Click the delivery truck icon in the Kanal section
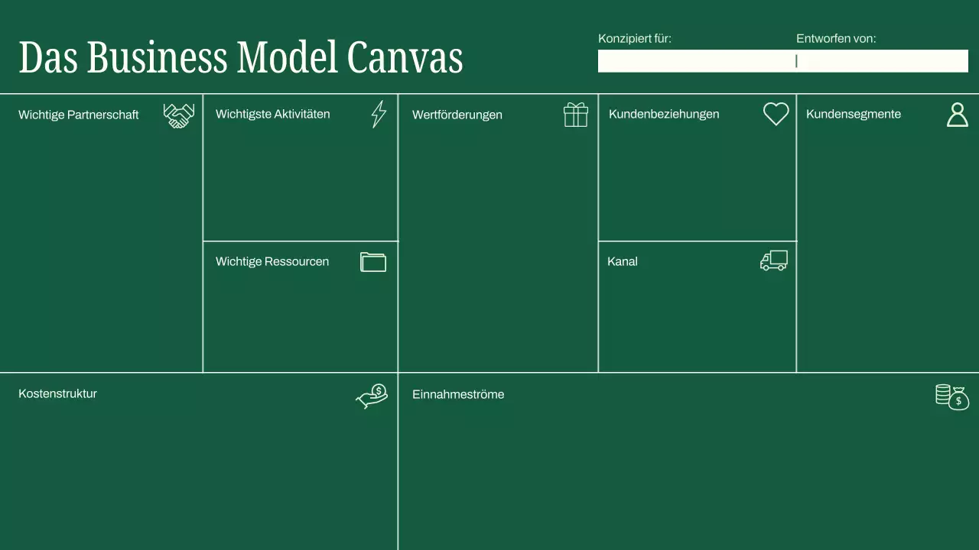 (773, 261)
